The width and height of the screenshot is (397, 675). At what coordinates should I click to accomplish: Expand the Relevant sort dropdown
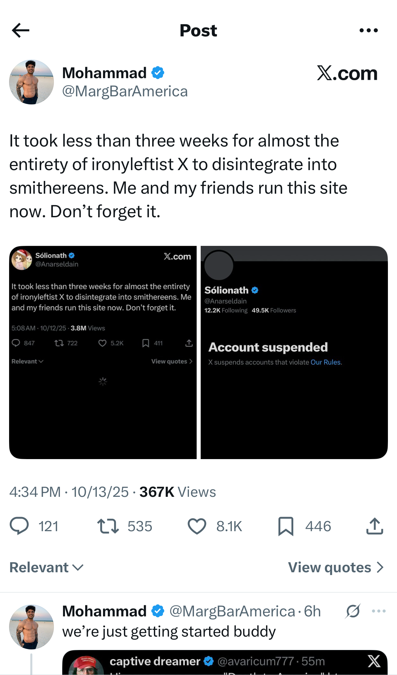pyautogui.click(x=46, y=568)
